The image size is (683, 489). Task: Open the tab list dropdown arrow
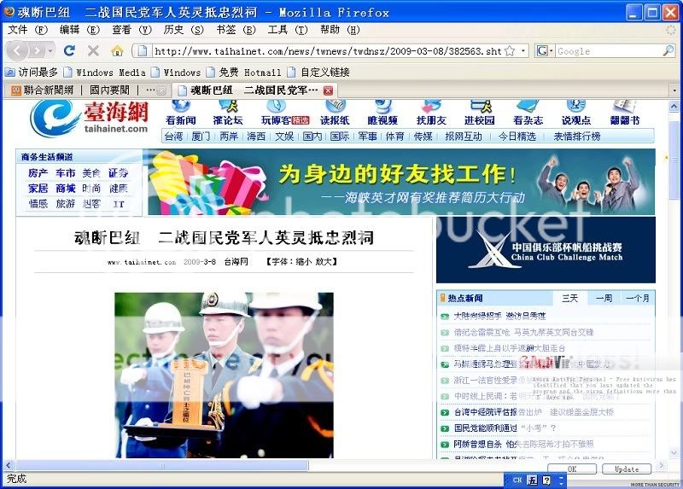[674, 90]
